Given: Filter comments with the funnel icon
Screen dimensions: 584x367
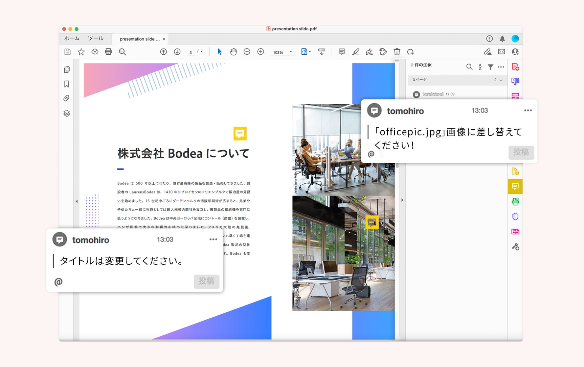Looking at the screenshot, I should (490, 67).
